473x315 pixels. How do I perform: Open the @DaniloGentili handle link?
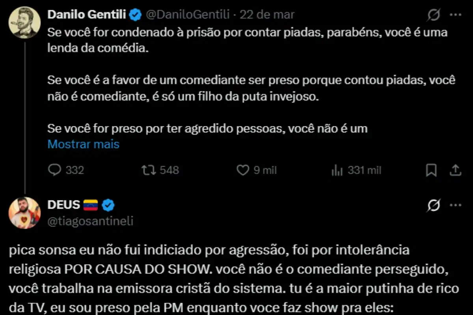(x=188, y=15)
